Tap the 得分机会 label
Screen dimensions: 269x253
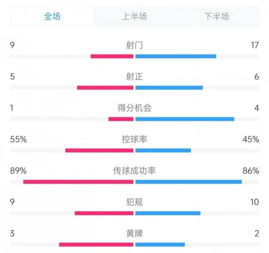point(134,108)
